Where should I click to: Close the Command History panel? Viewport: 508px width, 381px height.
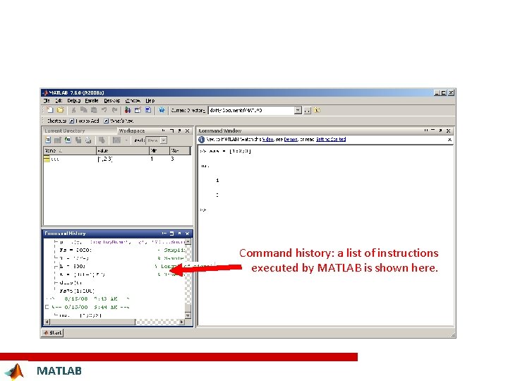[187, 234]
